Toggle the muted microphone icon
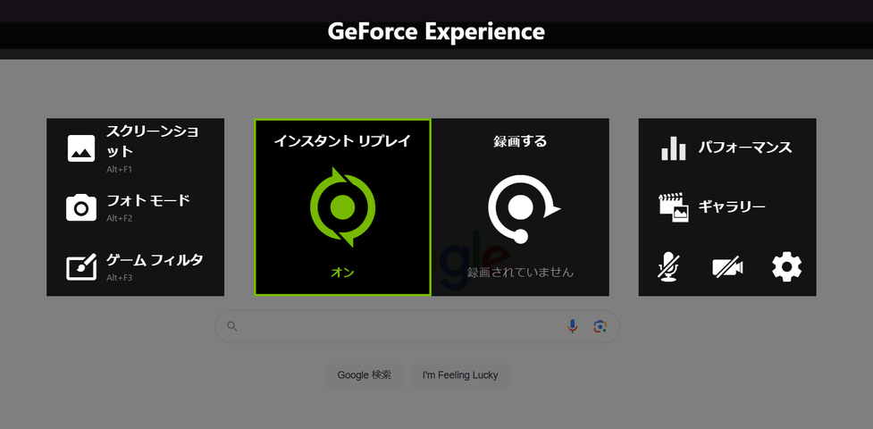 667,267
